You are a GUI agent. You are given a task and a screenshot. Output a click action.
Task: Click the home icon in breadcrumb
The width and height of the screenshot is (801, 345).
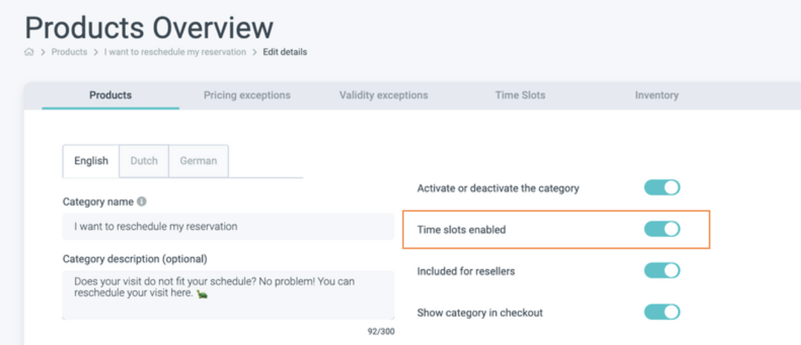coord(29,53)
